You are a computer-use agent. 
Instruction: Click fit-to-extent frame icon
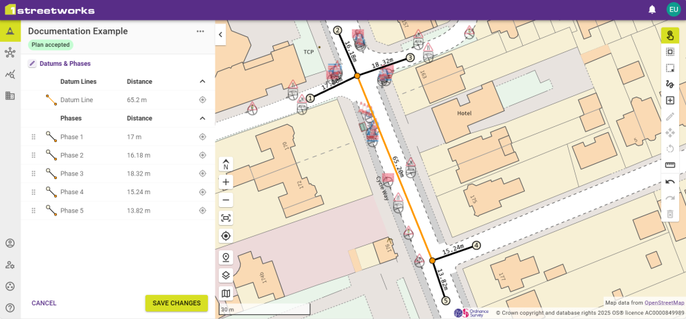point(226,218)
